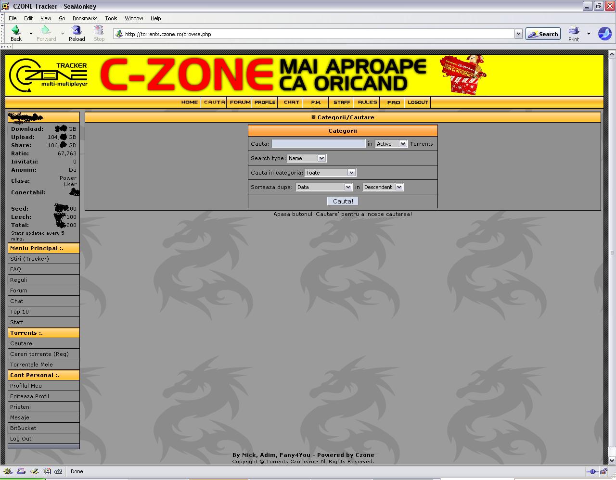Click STAFF in the site navigation bar
Image resolution: width=616 pixels, height=480 pixels.
point(342,102)
